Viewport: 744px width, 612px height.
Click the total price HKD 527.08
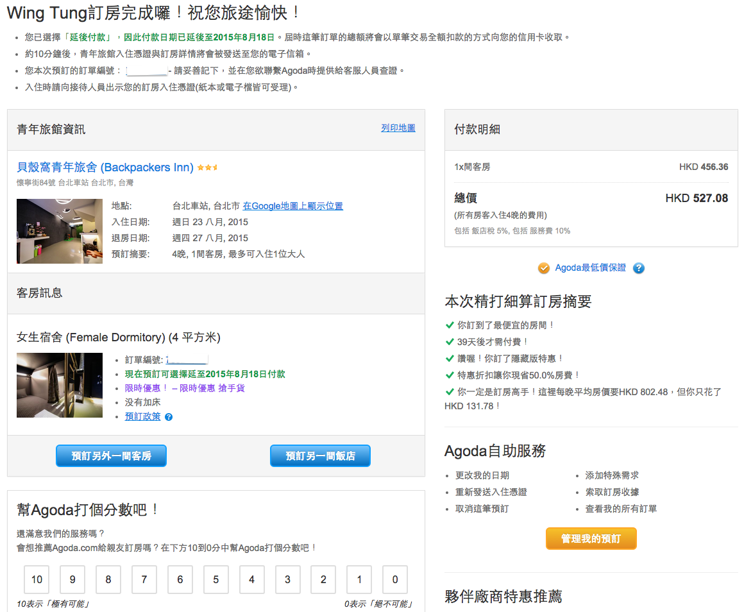(697, 198)
